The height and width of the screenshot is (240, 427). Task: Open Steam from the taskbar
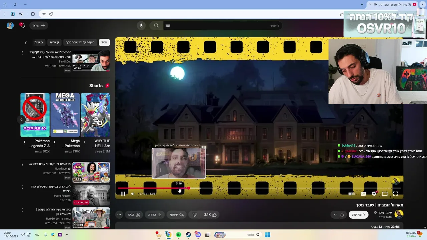[x=188, y=235]
